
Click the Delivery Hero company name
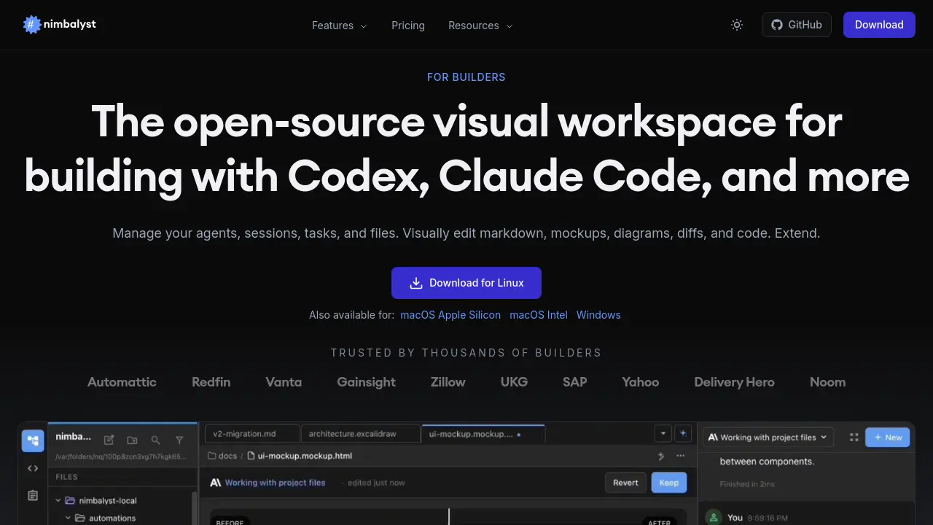[x=734, y=382]
